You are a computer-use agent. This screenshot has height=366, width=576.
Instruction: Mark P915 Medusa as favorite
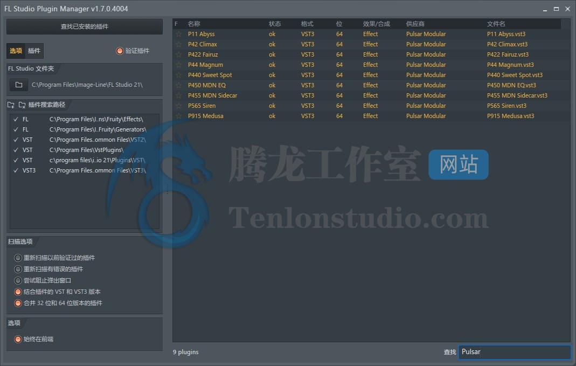point(178,116)
